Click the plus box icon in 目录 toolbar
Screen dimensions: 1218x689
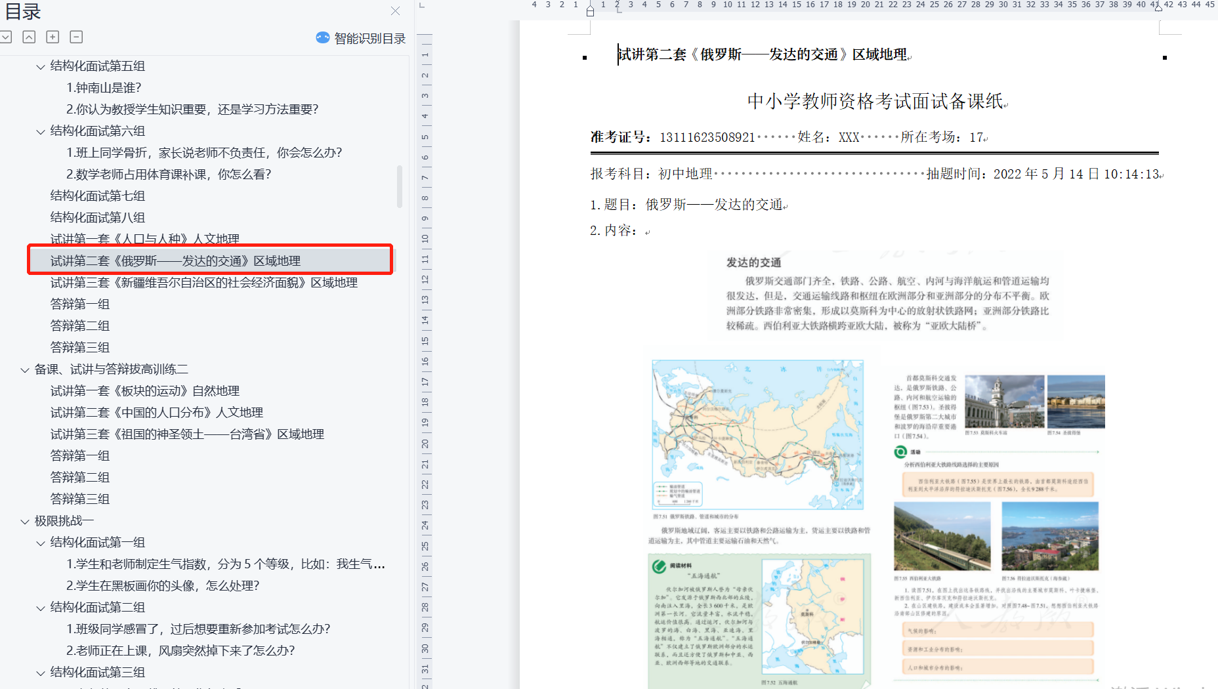tap(53, 37)
